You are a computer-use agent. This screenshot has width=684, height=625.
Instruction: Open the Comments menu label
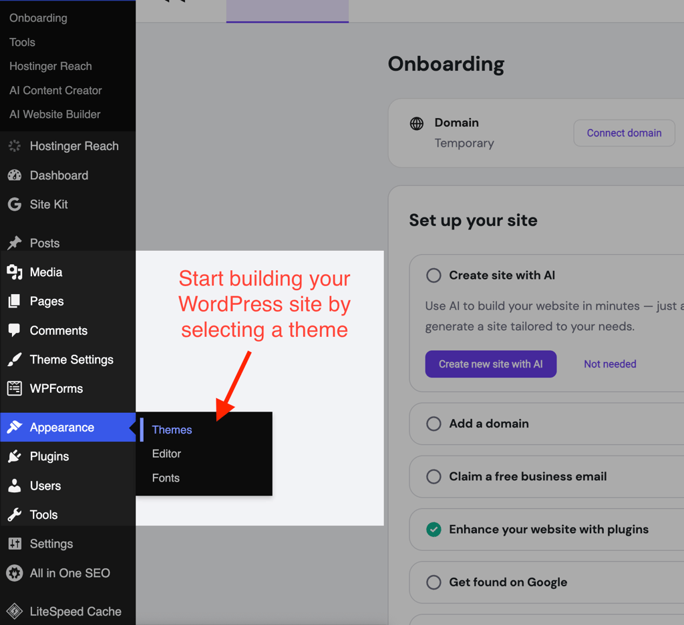click(x=59, y=331)
